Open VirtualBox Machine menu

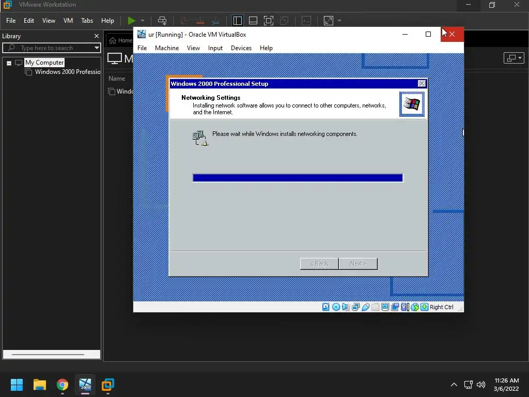click(167, 48)
